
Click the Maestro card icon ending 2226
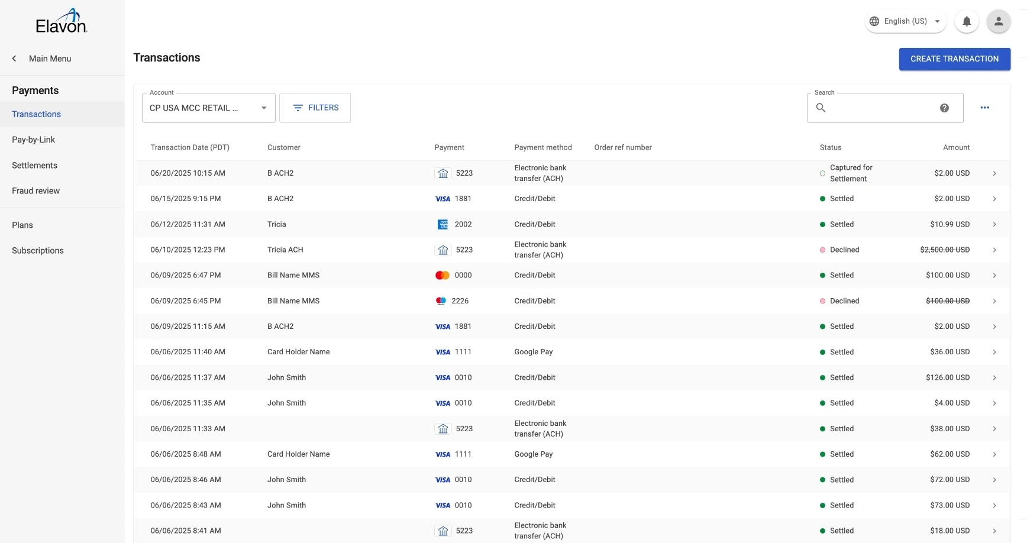click(441, 301)
